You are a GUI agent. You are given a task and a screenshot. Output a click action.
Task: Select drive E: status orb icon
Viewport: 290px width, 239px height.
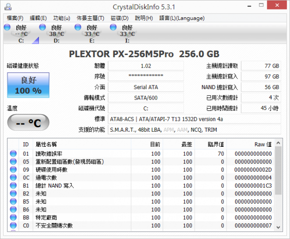(78, 27)
